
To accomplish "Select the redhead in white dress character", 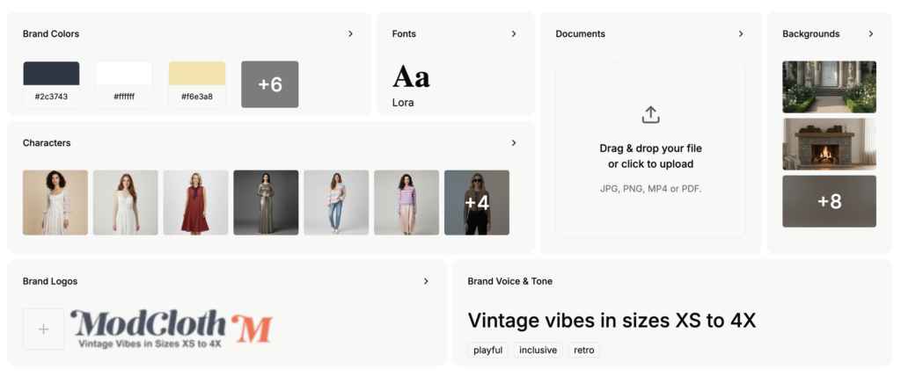I will click(x=125, y=203).
